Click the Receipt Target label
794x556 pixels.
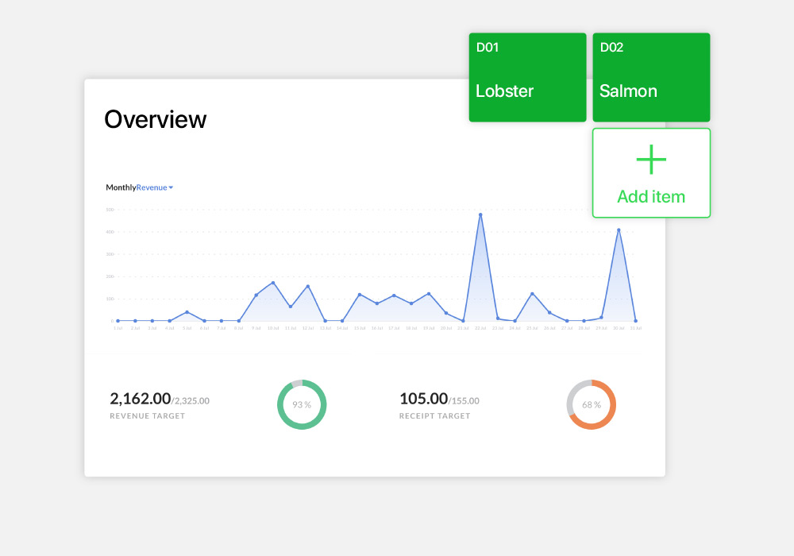434,416
